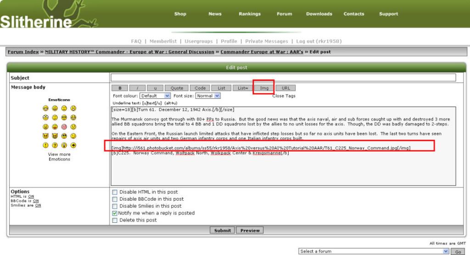Click into the Subject text field
Image resolution: width=470 pixels, height=255 pixels.
coord(283,78)
